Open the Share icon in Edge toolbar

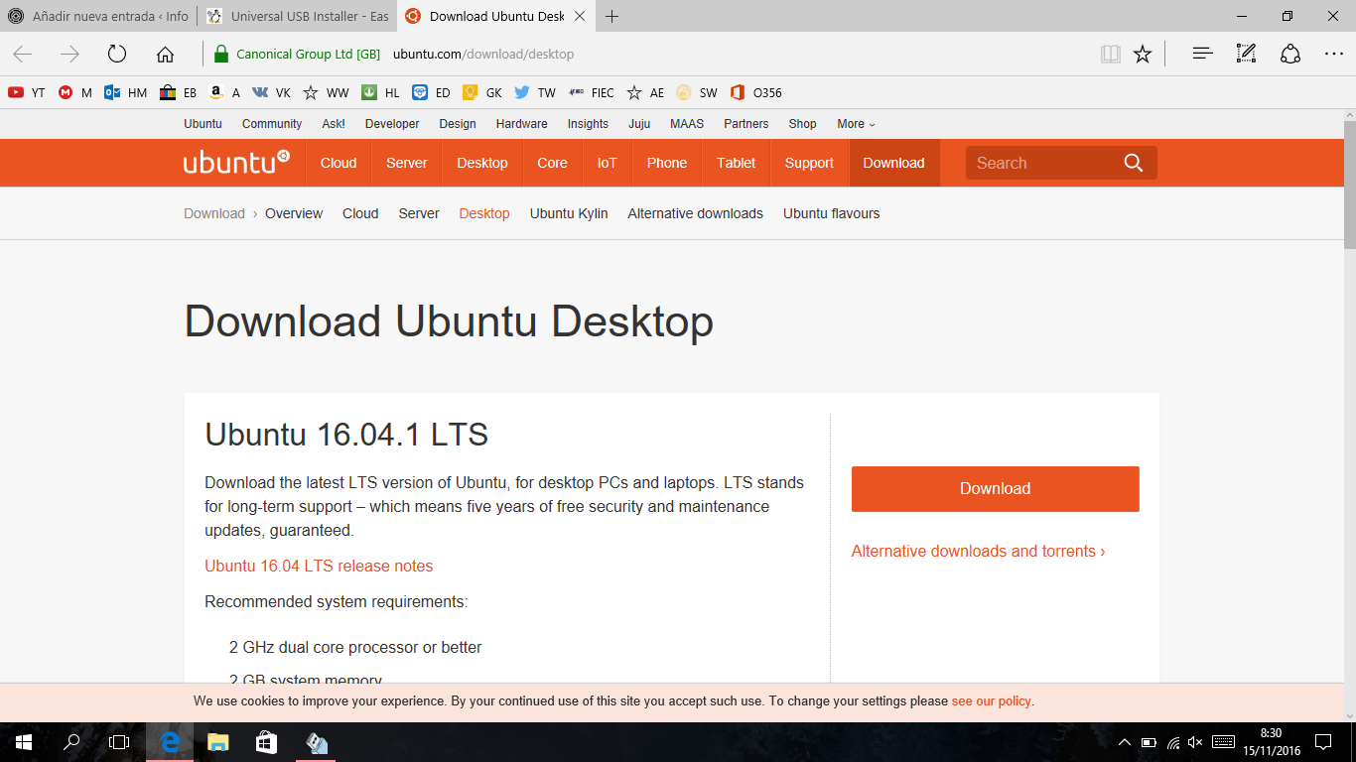tap(1289, 55)
